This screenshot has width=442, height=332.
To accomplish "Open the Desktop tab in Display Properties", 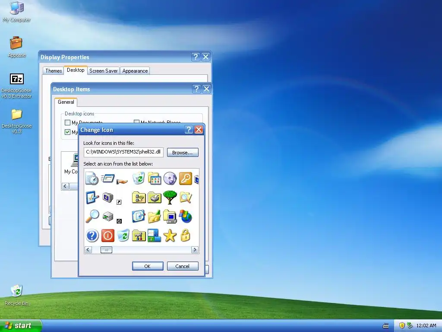I will tap(76, 70).
